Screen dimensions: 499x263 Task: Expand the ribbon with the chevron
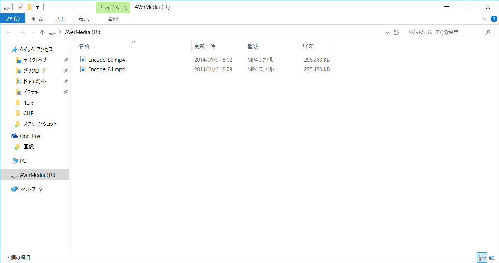point(485,19)
